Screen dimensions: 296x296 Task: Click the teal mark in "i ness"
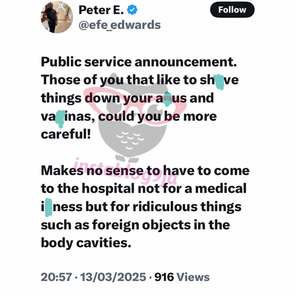49,207
